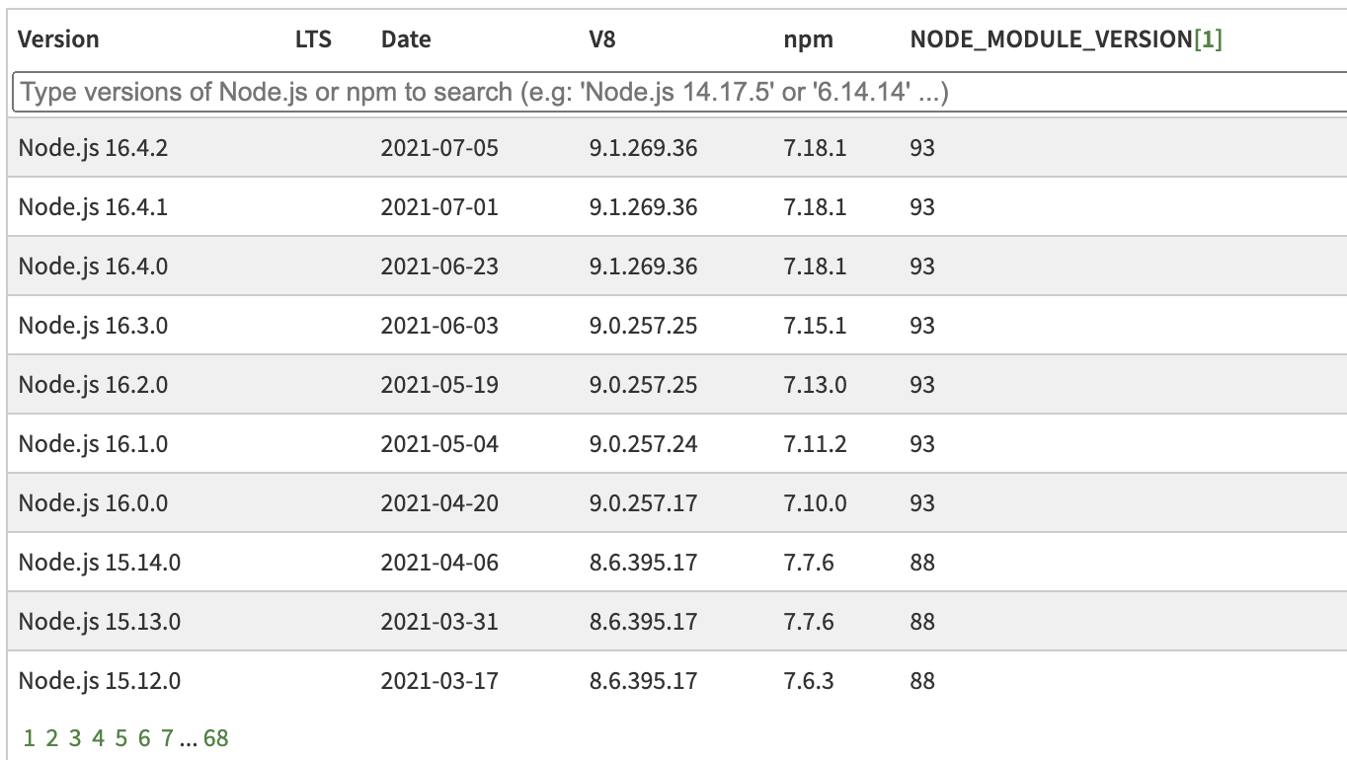The image size is (1347, 760).
Task: Click the Version column header
Action: point(59,39)
